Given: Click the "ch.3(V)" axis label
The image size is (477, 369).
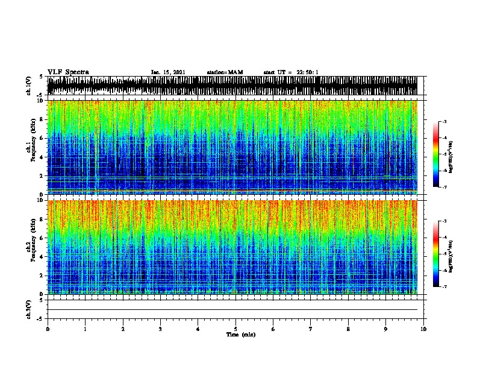Looking at the screenshot, I should point(29,309).
